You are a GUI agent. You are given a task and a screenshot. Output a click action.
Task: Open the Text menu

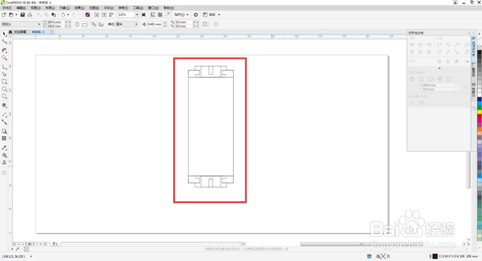point(109,8)
